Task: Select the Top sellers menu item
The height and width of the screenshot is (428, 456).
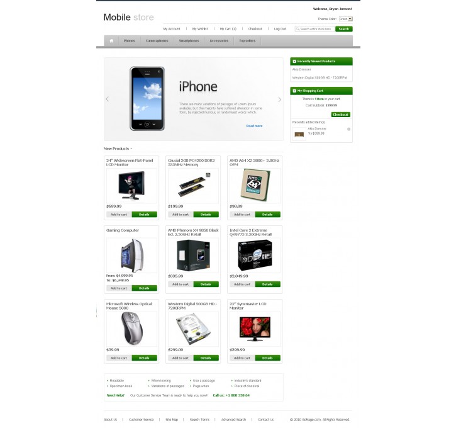Action: tap(247, 41)
